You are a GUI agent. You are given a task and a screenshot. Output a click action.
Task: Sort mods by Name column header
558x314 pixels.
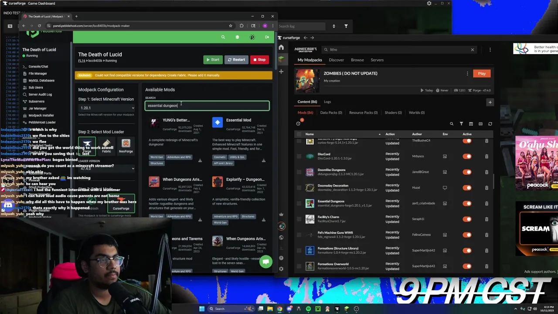click(x=310, y=134)
